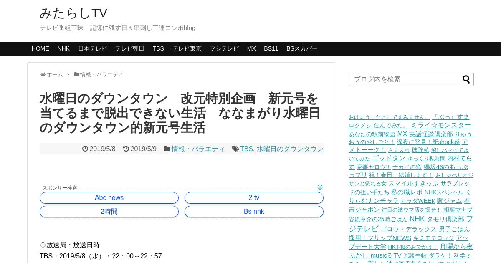Select 日本テレビ in the navigation bar
This screenshot has width=501, height=263.
[x=93, y=48]
